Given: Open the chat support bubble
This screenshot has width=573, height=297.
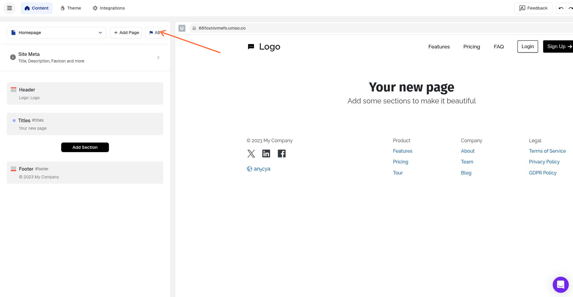Looking at the screenshot, I should click(x=560, y=284).
